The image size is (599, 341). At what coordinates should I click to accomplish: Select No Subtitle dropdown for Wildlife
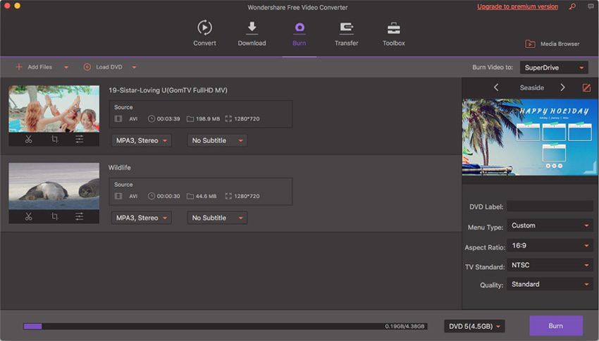pos(217,218)
